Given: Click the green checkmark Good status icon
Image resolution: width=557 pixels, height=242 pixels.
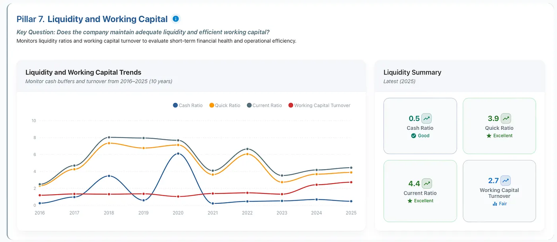Looking at the screenshot, I should (413, 136).
